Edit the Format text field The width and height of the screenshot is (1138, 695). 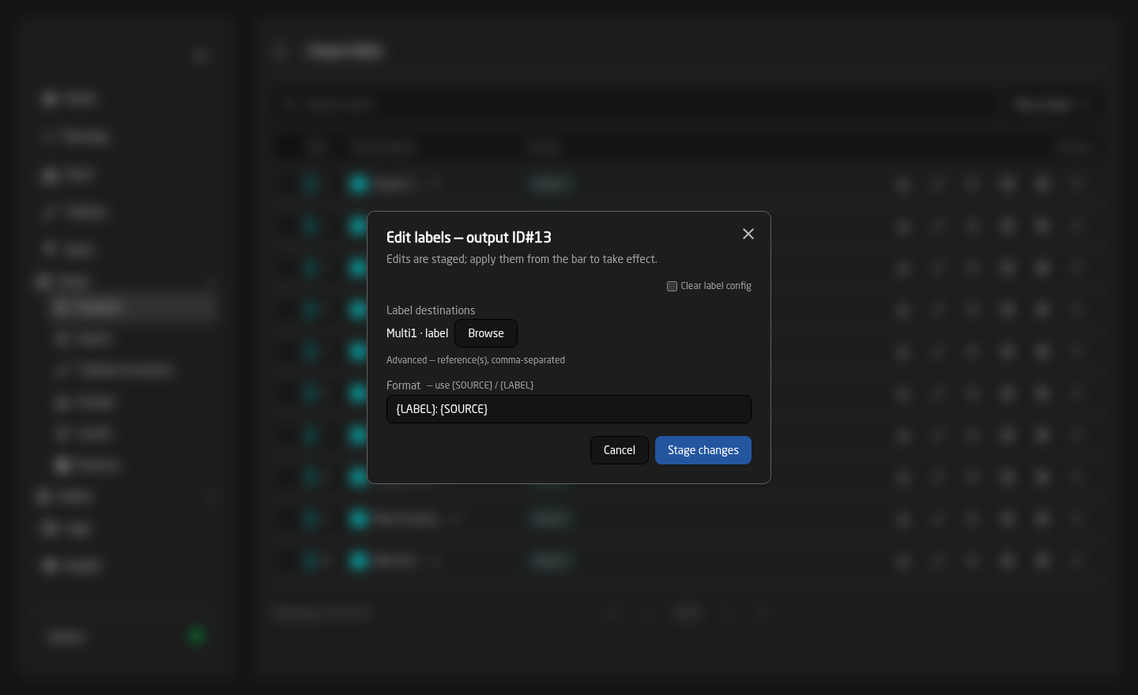coord(569,409)
